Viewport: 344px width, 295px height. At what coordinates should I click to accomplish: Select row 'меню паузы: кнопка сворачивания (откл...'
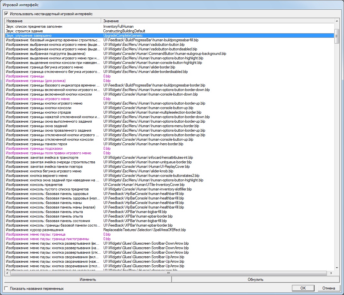pyautogui.click(x=169, y=266)
